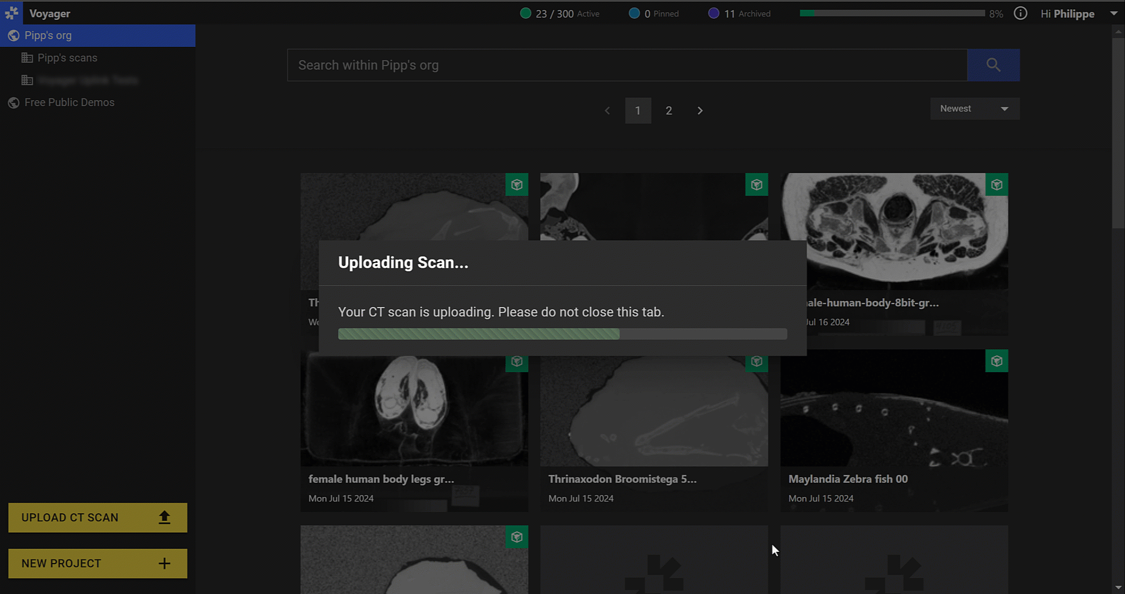Click 3D cube icon on male-human-body scan
1125x594 pixels.
tap(997, 185)
